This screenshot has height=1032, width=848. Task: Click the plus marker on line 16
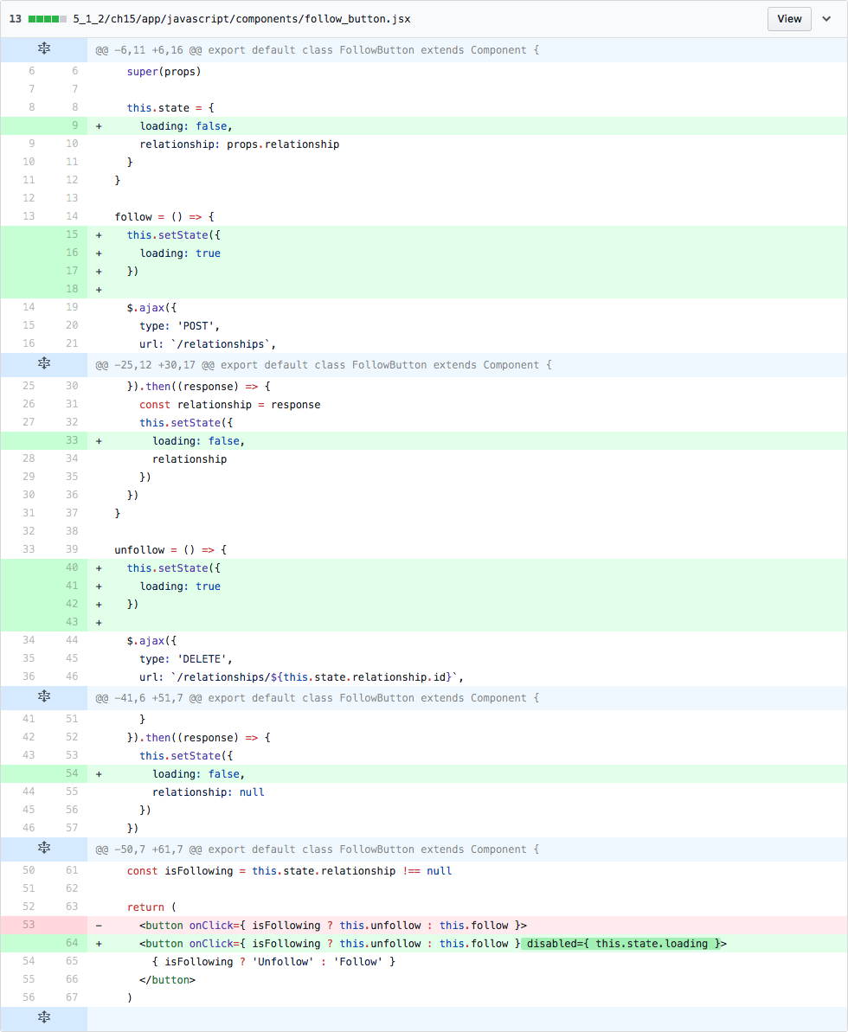pos(99,253)
